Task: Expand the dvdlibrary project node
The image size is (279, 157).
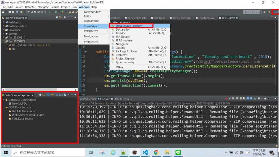Action: pos(4,22)
